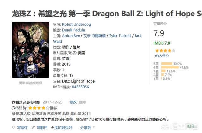Screen dimensions: 202x133
Task: Open IMDb link tt4555056
Action: tap(80, 87)
